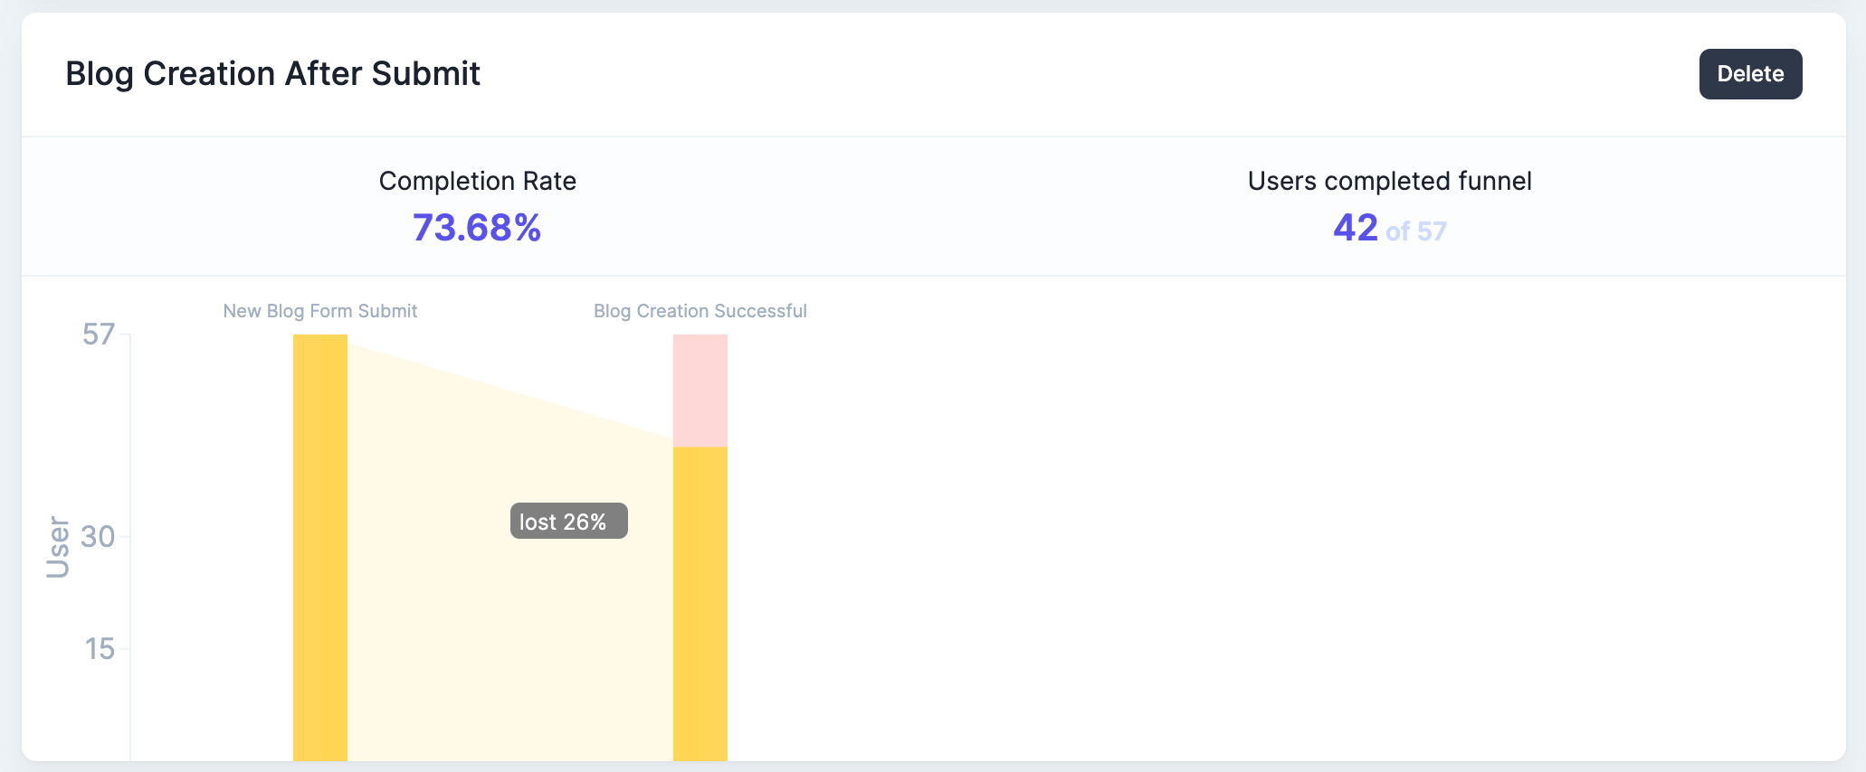Click the Blog Creation Successful yellow bar
The image size is (1866, 772).
[700, 604]
